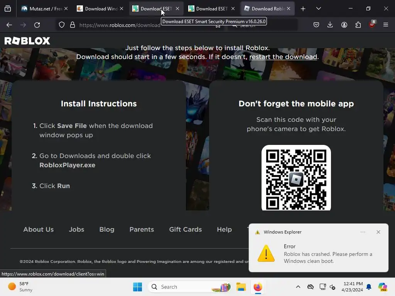Open Firefox downloads panel

click(x=330, y=25)
